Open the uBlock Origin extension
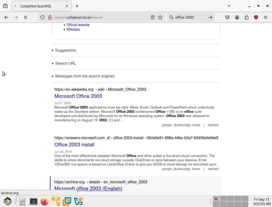Viewport: 272px width, 207px height. (256, 17)
